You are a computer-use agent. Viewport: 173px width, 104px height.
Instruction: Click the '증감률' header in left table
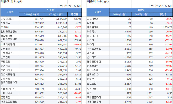[75, 14]
